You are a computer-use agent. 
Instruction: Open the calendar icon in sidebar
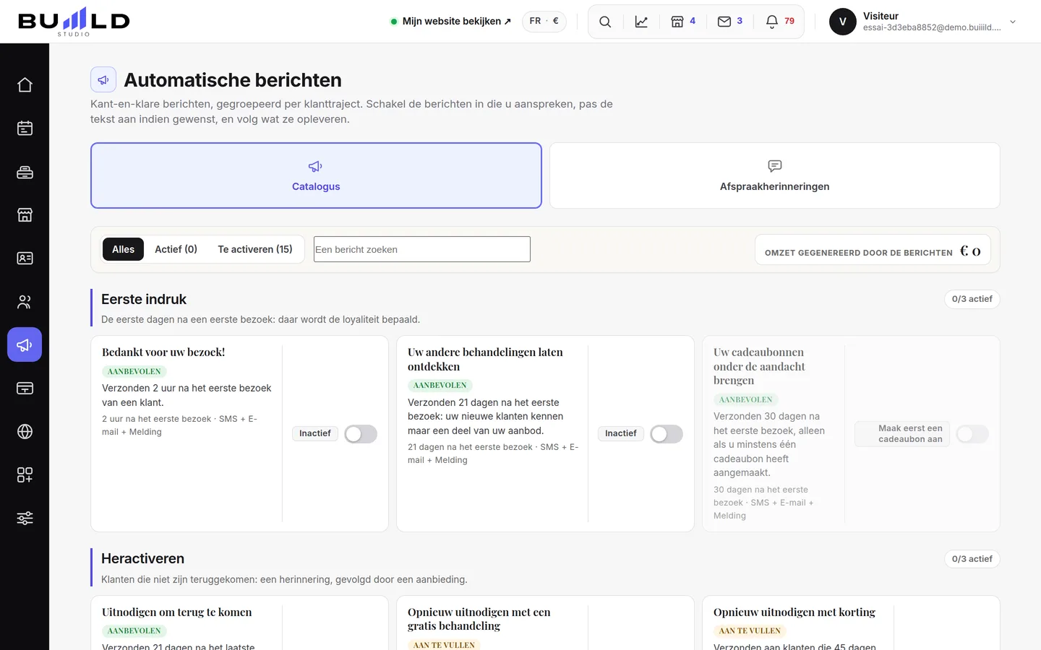coord(25,128)
